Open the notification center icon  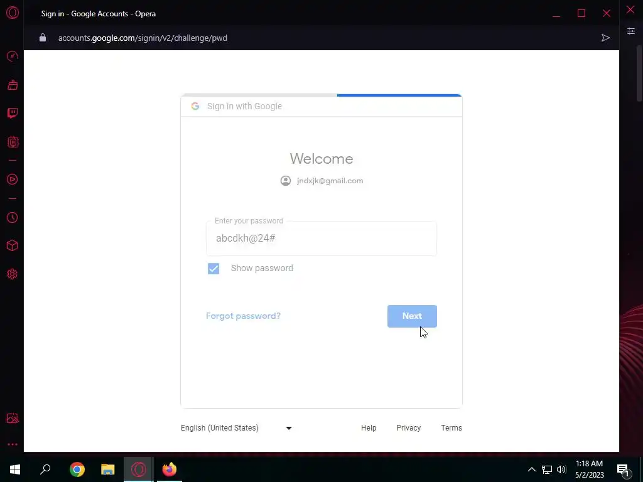pyautogui.click(x=622, y=469)
